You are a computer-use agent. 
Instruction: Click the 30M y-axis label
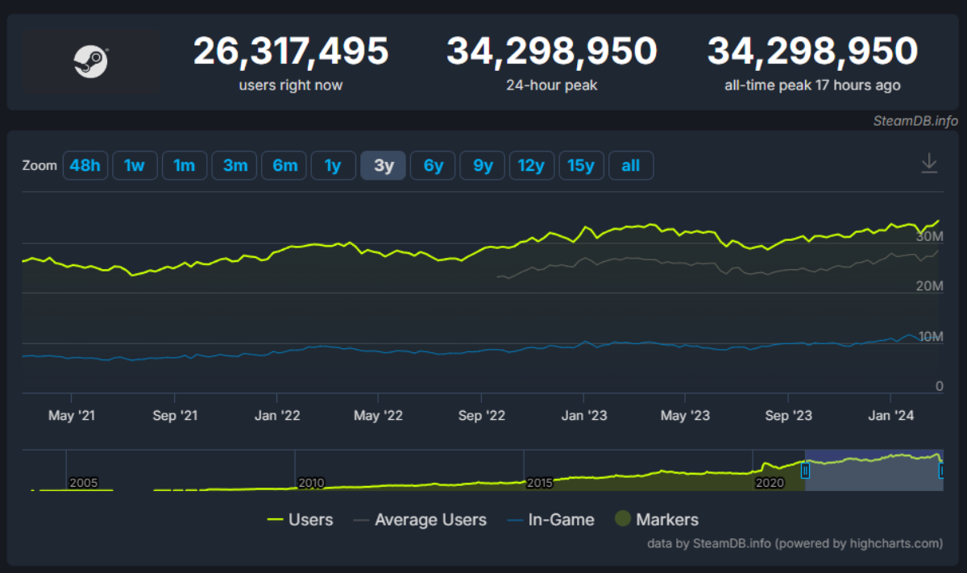click(929, 237)
